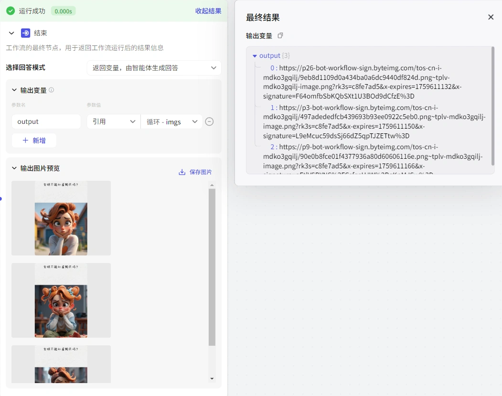
Task: Copy output variables with copy icon
Action: pos(280,35)
